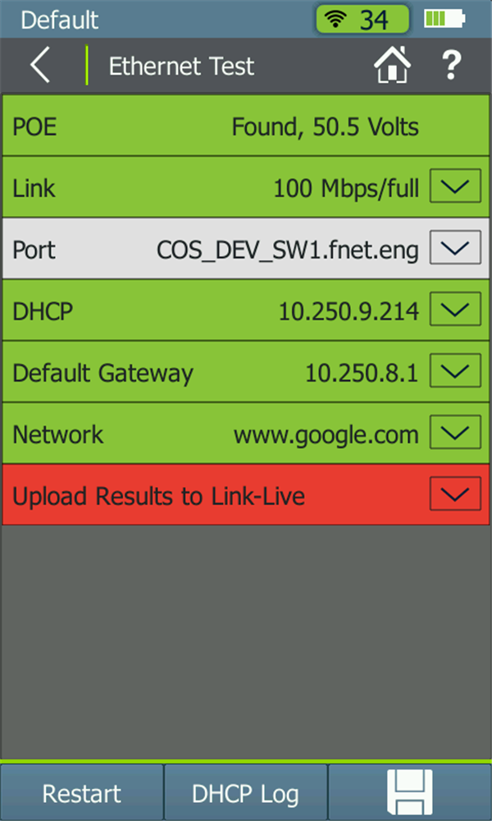Open help with the question mark icon
Screen dimensions: 492x821
coord(451,66)
